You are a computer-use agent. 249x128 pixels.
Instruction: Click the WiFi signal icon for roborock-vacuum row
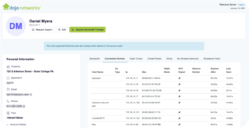point(179,103)
